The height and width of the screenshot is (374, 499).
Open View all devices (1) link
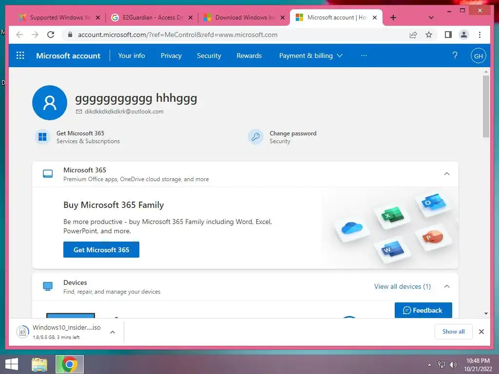tap(403, 286)
